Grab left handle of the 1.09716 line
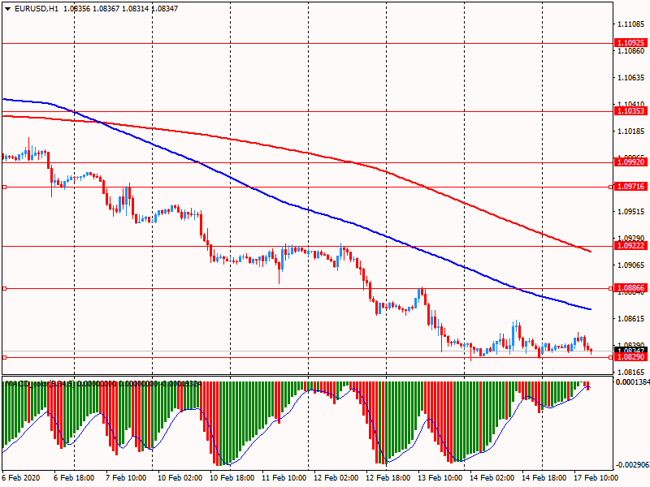 click(x=5, y=187)
